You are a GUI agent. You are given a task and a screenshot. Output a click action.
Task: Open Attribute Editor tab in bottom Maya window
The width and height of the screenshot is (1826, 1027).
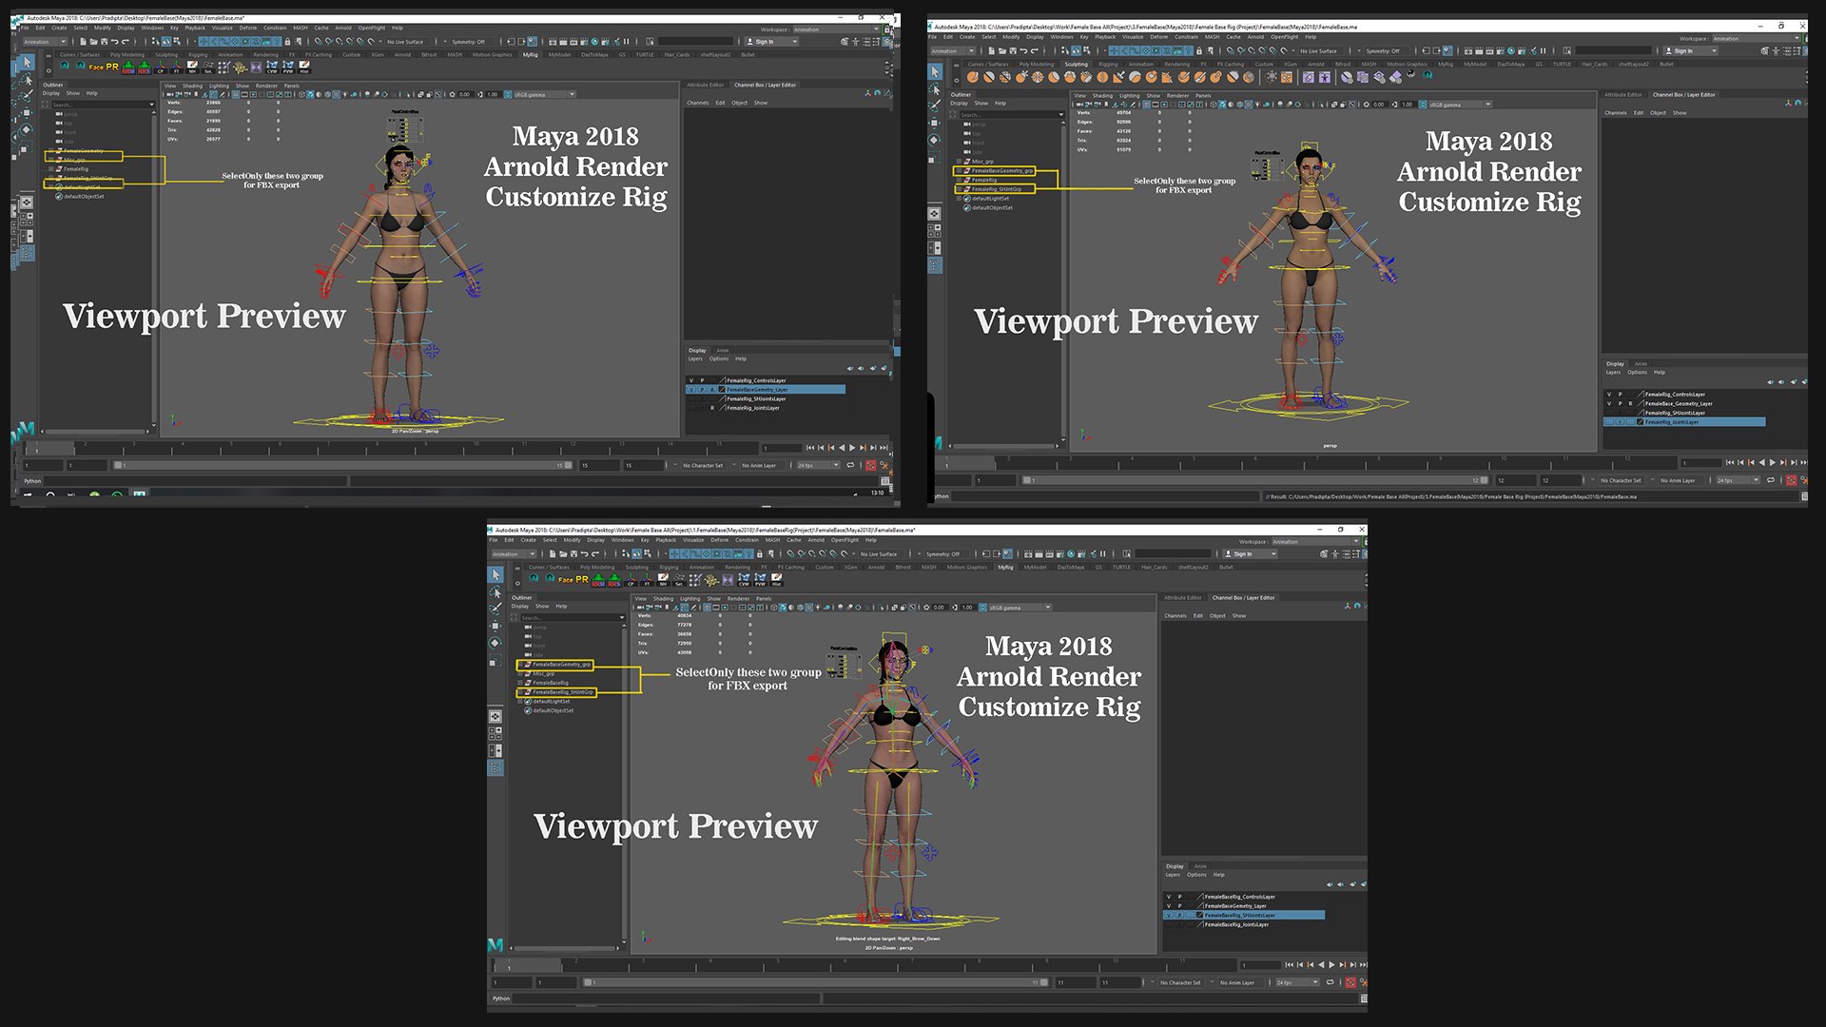(1183, 598)
